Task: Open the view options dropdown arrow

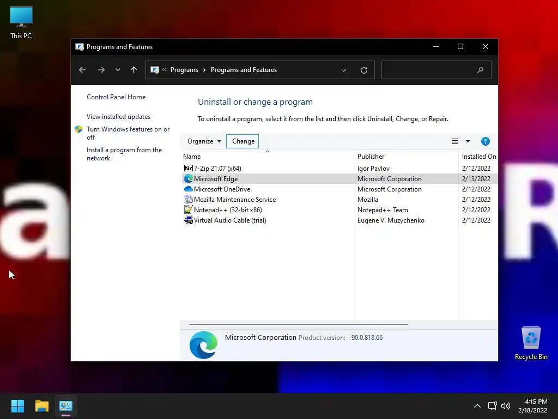Action: 468,141
